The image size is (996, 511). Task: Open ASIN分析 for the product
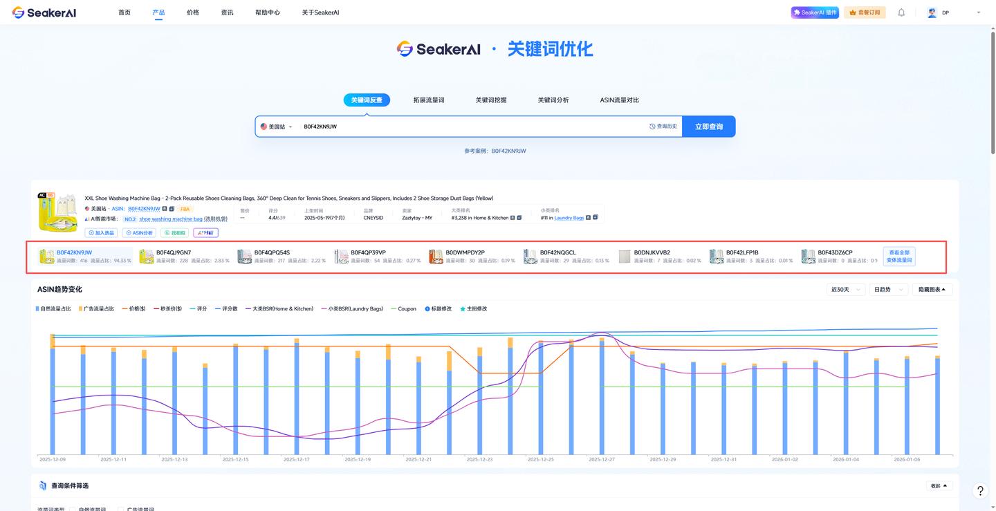pyautogui.click(x=138, y=232)
